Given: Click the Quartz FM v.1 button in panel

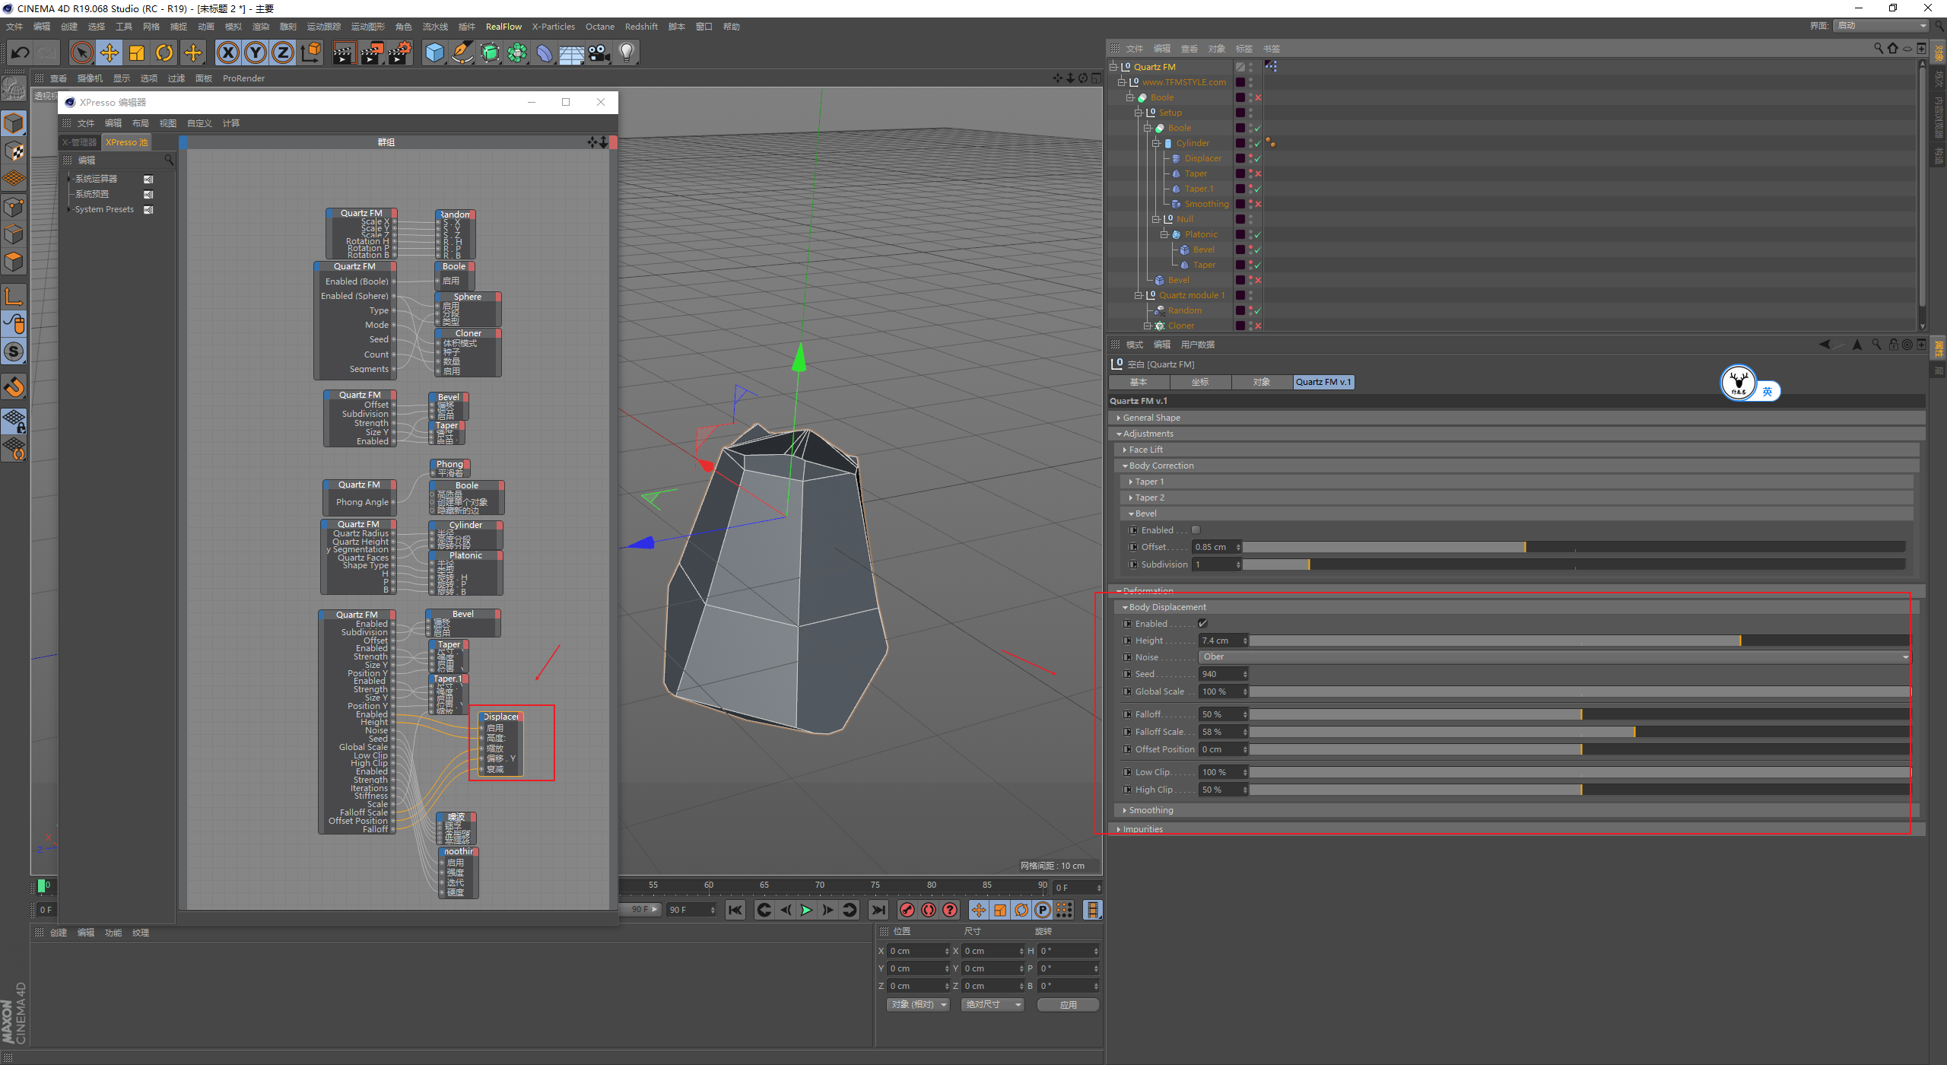Looking at the screenshot, I should tap(1324, 382).
